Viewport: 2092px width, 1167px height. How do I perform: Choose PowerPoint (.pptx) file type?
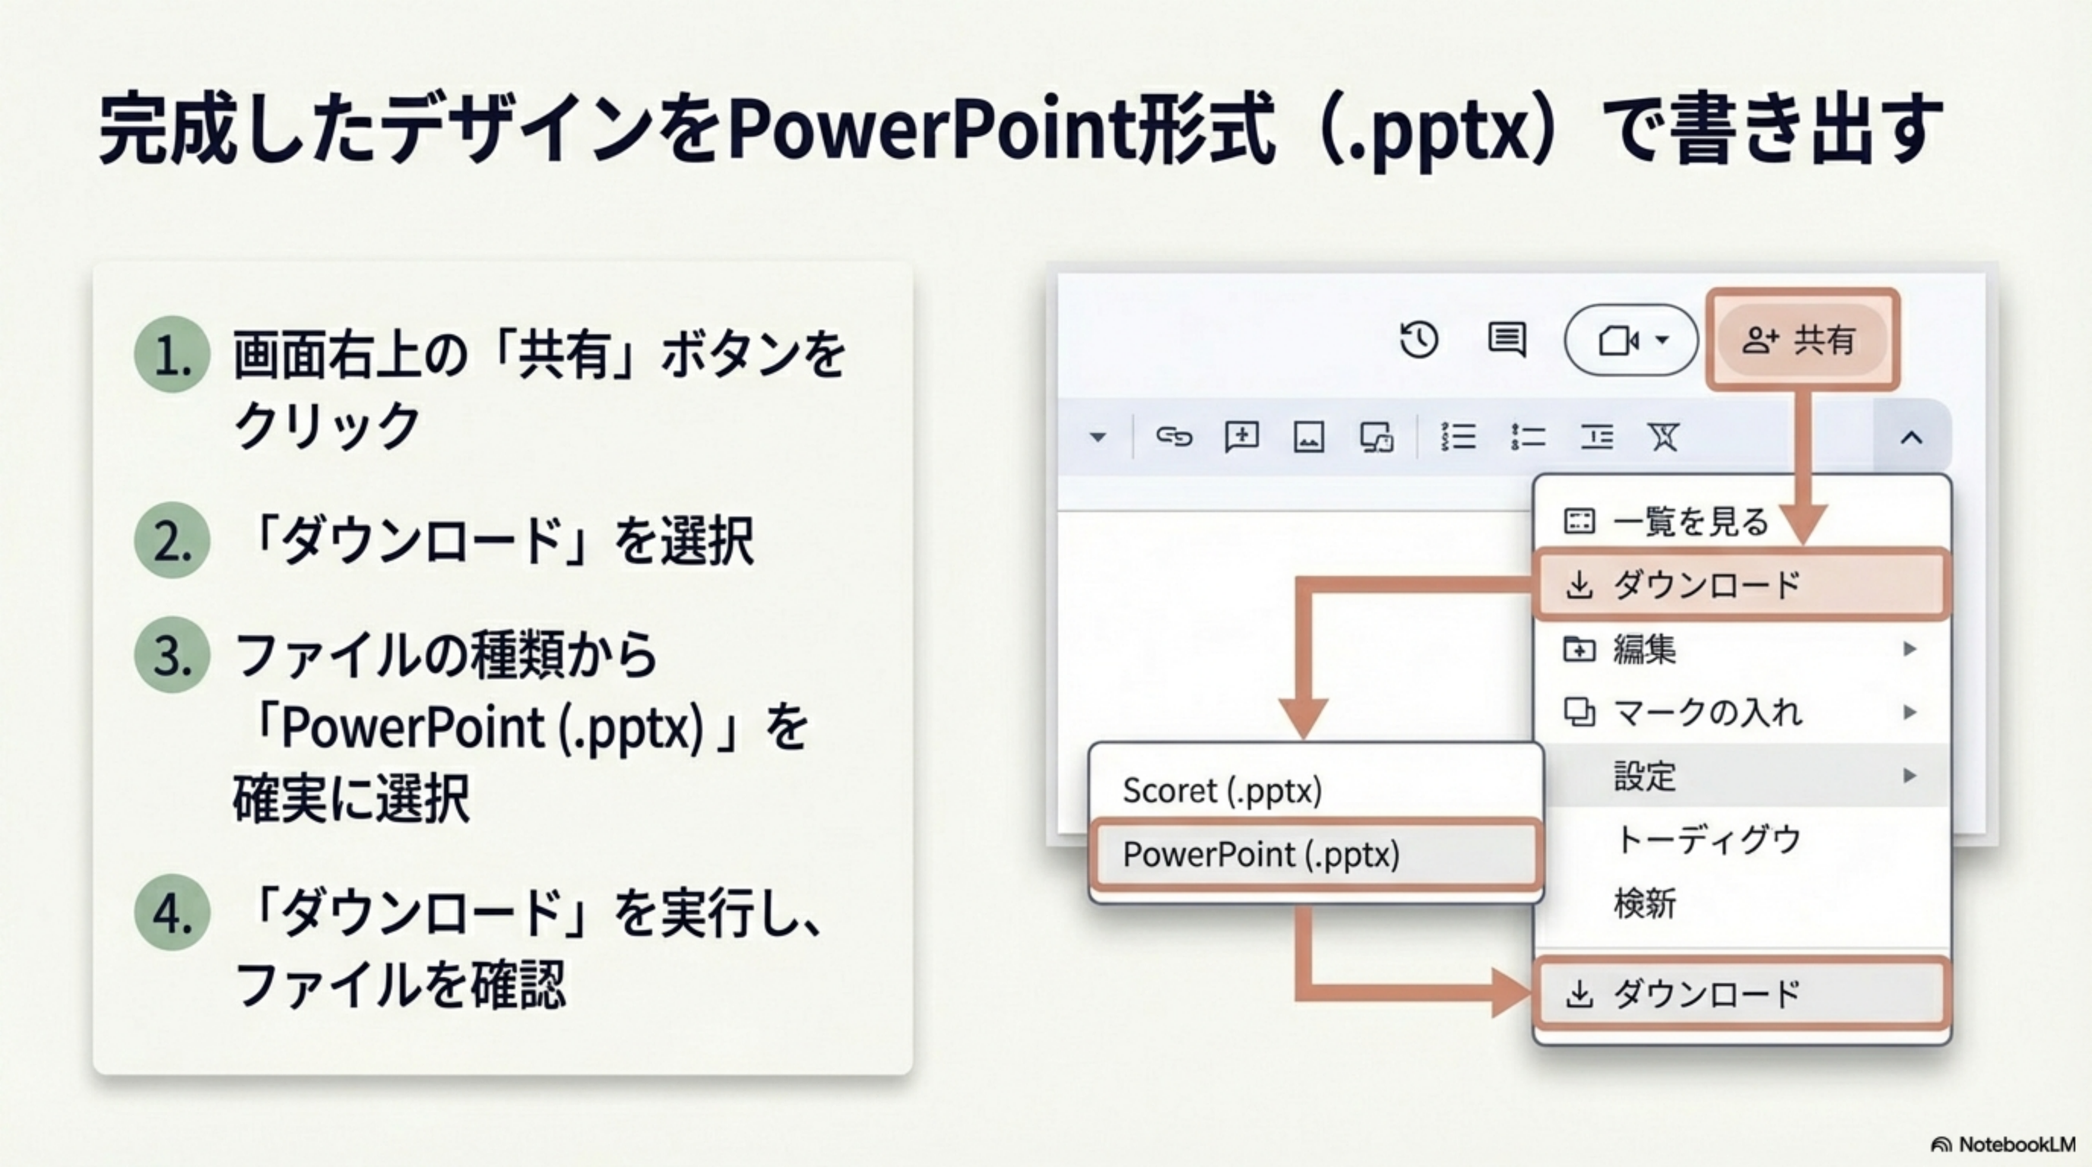point(1314,855)
